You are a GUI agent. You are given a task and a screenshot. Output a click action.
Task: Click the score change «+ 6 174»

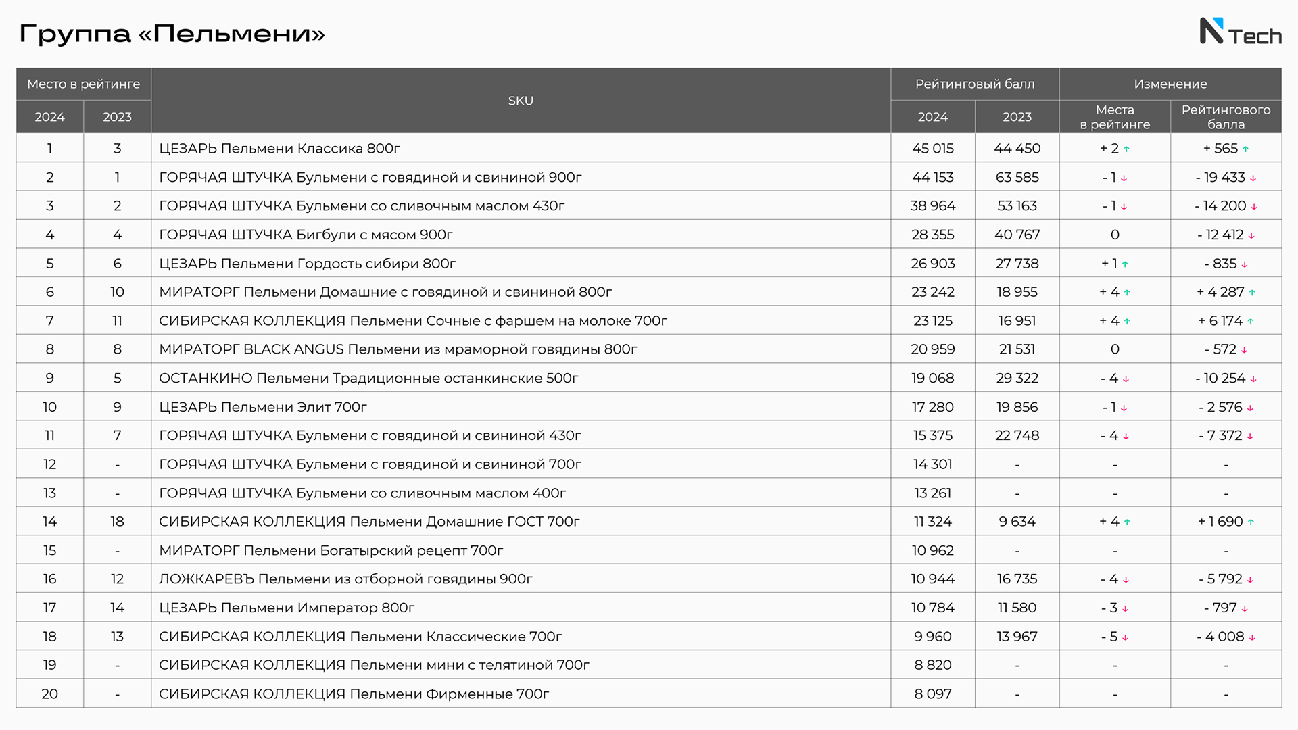(1226, 320)
